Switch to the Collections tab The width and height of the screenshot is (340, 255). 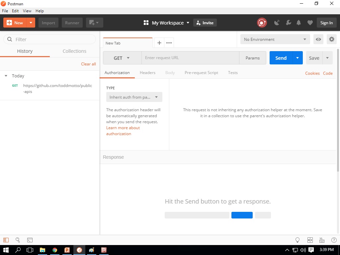74,51
